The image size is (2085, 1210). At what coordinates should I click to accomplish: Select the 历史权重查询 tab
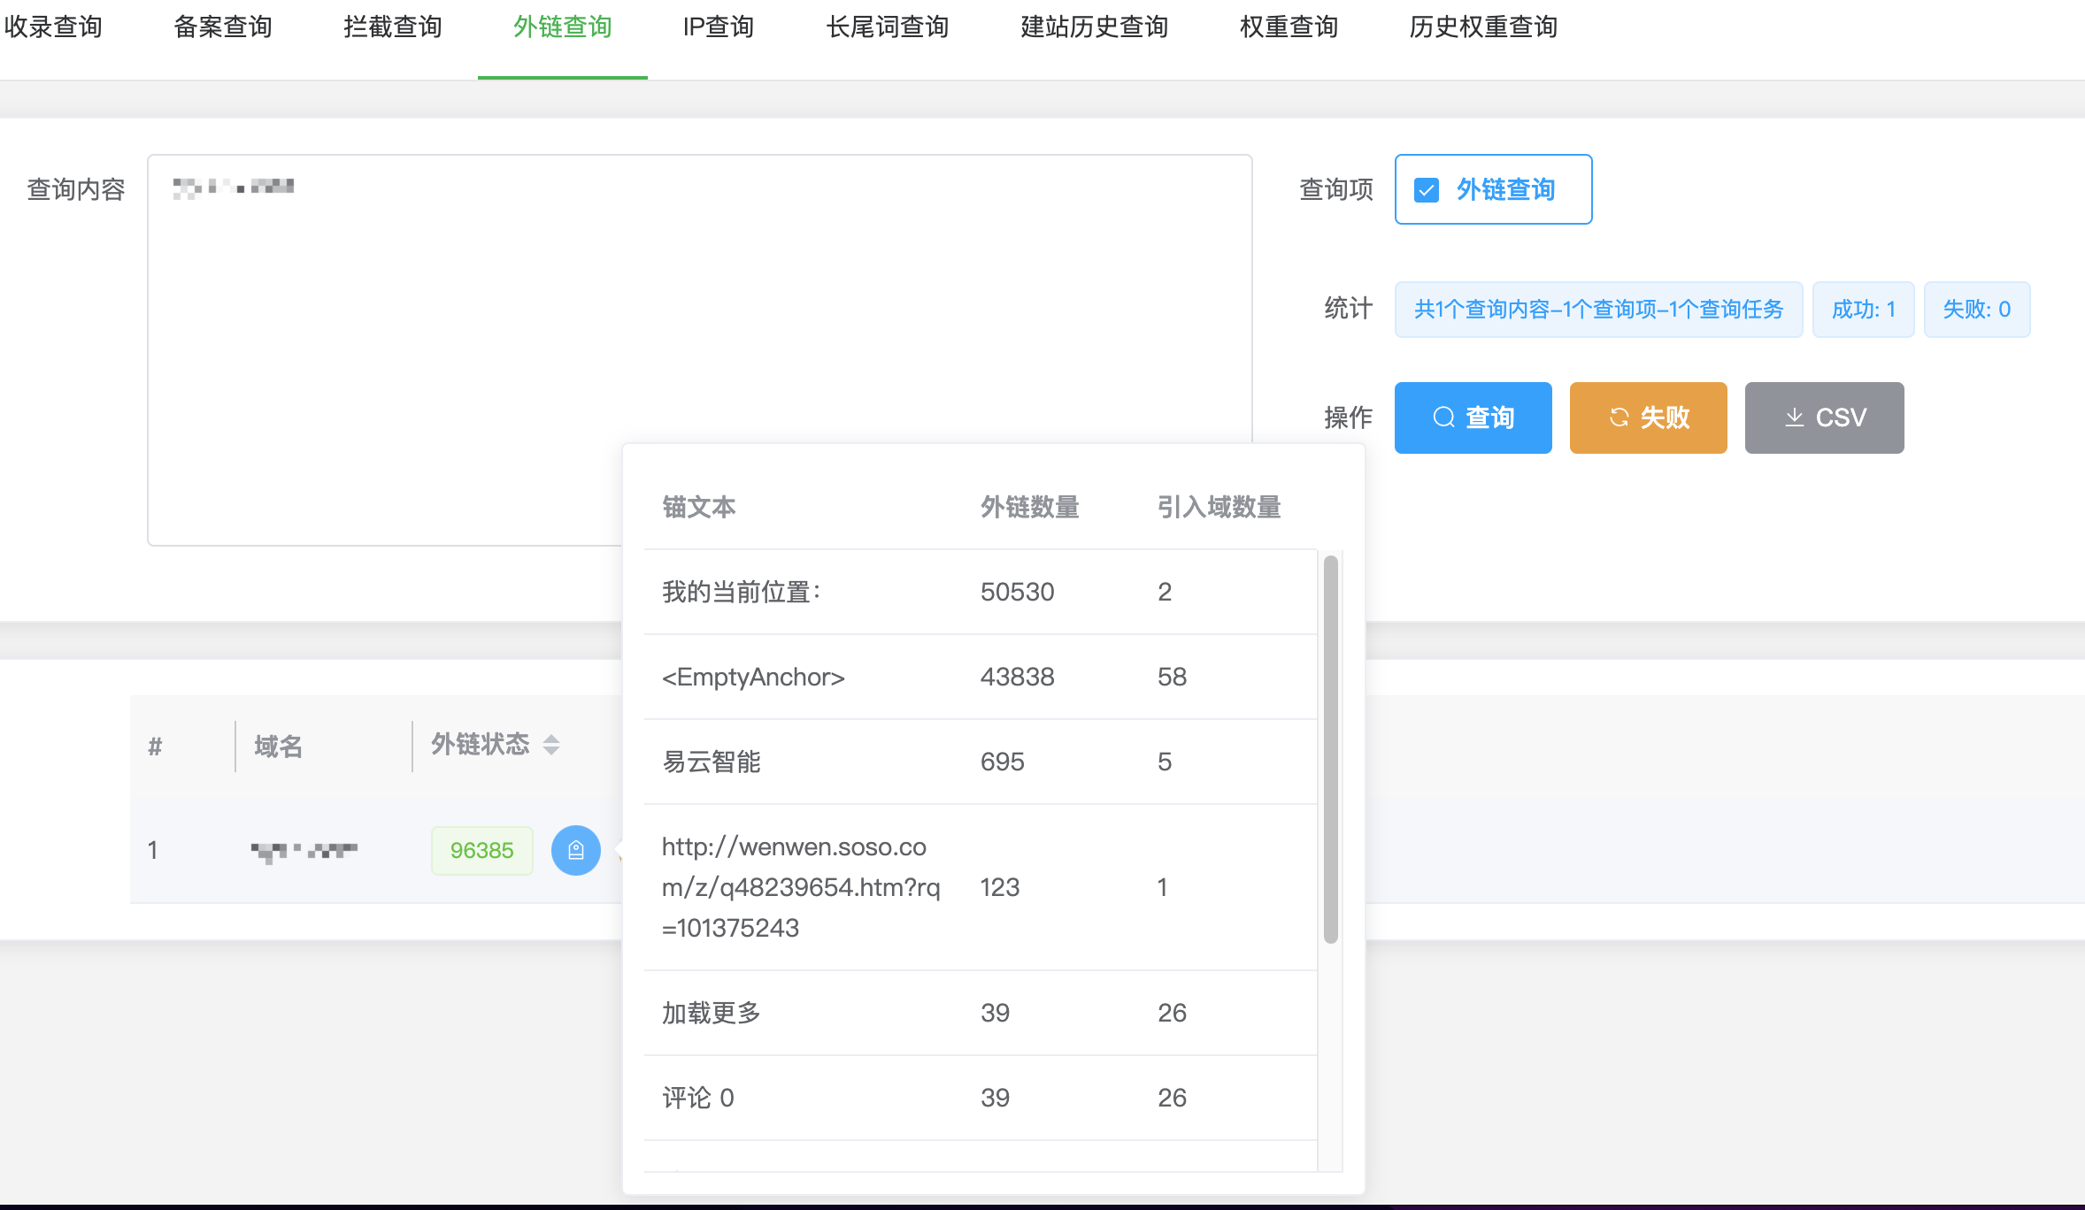click(x=1483, y=27)
